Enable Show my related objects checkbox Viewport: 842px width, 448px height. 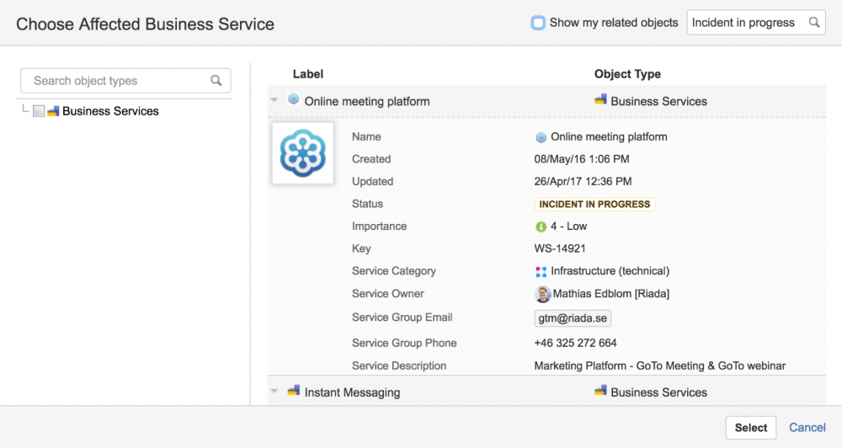click(x=538, y=23)
